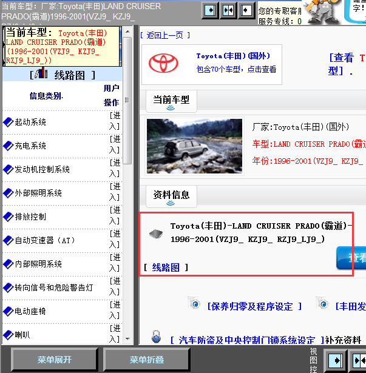Select the 资料信息 tab

click(171, 197)
